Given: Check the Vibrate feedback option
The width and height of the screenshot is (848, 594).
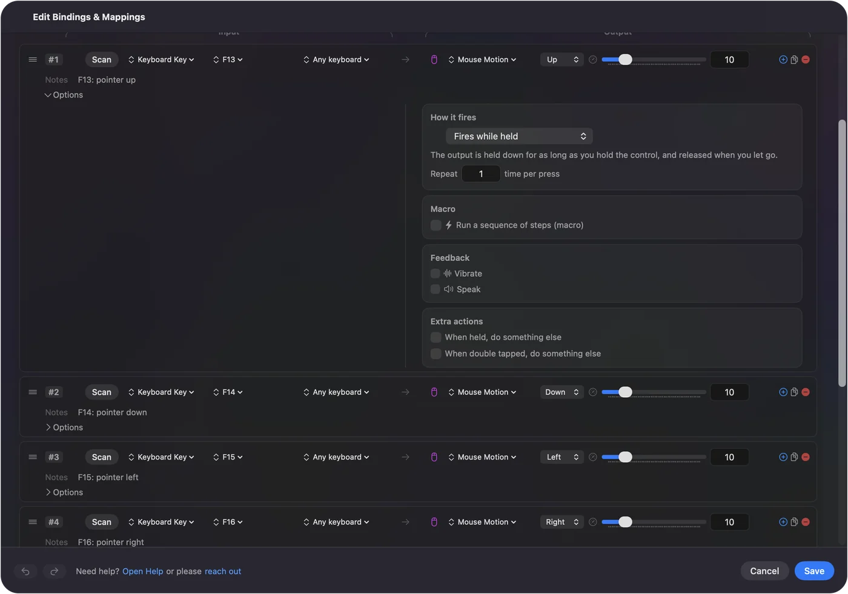Looking at the screenshot, I should click(435, 273).
